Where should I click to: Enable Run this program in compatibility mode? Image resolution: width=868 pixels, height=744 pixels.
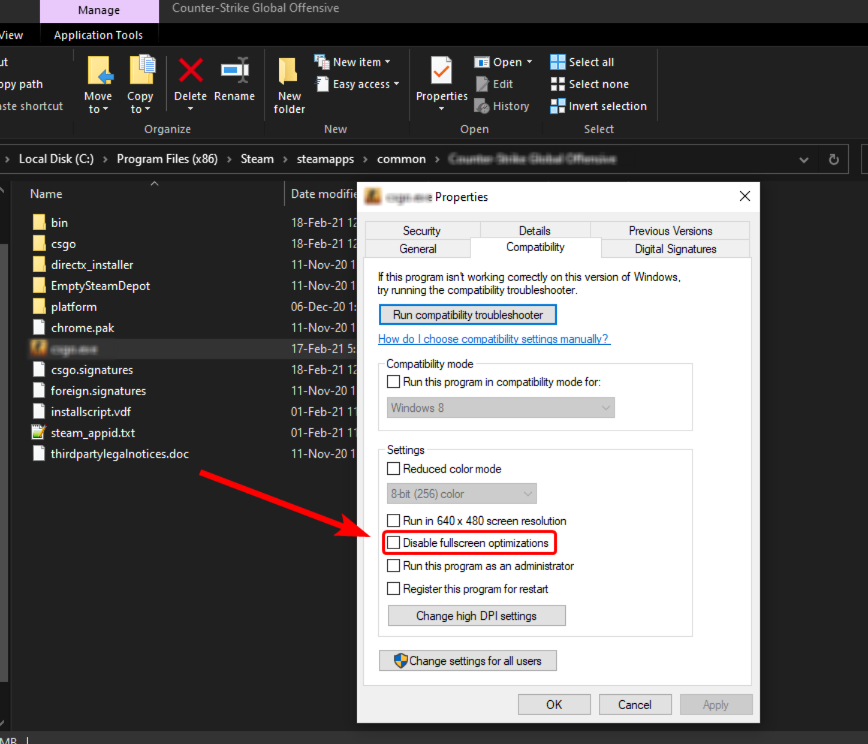click(x=393, y=382)
